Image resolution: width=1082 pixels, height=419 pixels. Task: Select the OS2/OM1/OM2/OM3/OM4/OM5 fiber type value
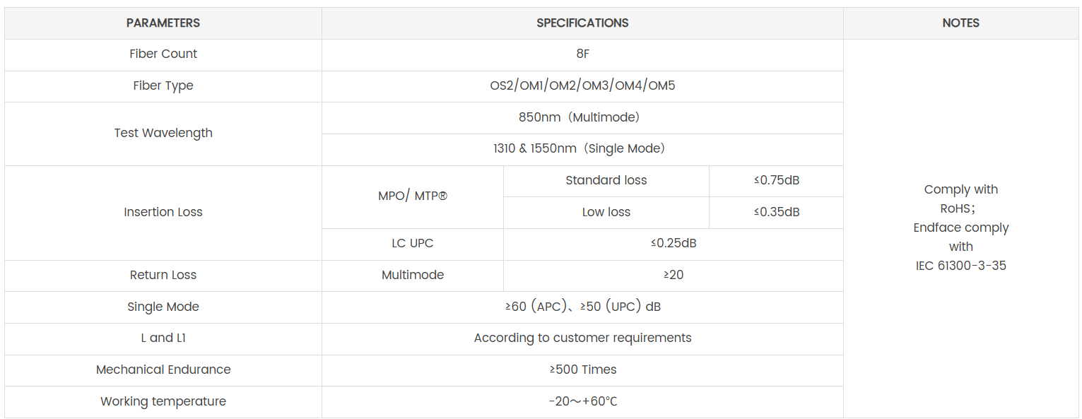coord(582,86)
